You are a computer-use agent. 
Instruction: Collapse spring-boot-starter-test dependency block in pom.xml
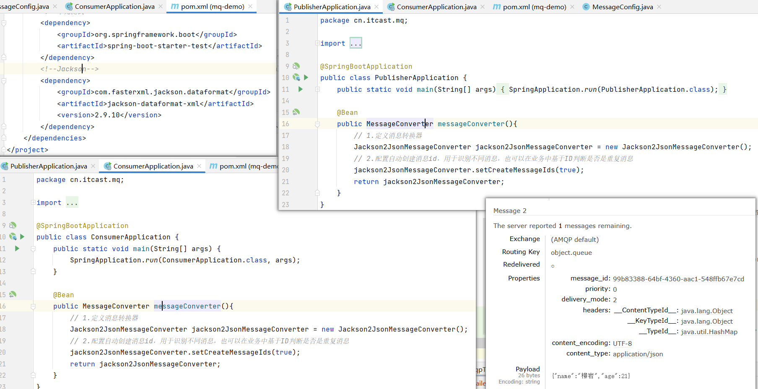(x=4, y=23)
